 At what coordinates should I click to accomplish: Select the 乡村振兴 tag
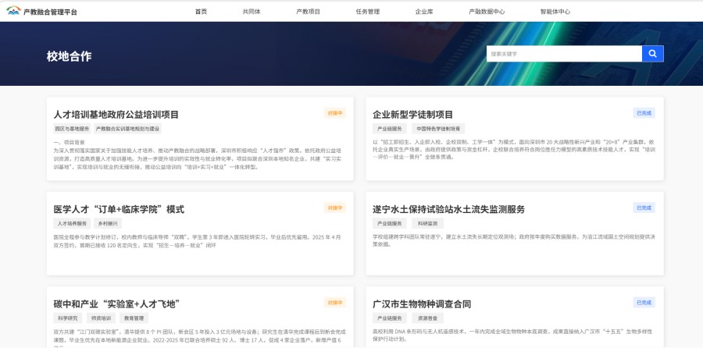point(108,223)
